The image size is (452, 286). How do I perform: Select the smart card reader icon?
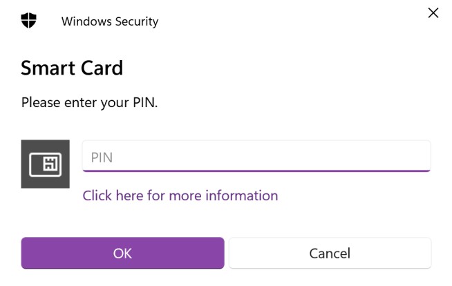45,164
